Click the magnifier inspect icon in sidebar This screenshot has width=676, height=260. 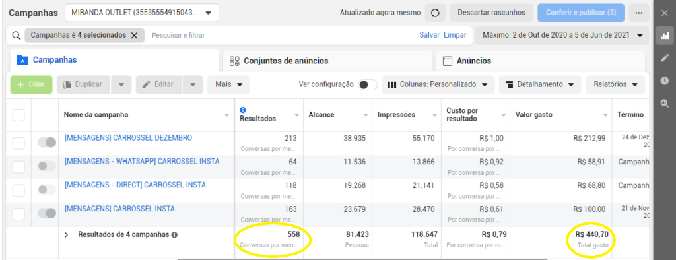pos(664,103)
